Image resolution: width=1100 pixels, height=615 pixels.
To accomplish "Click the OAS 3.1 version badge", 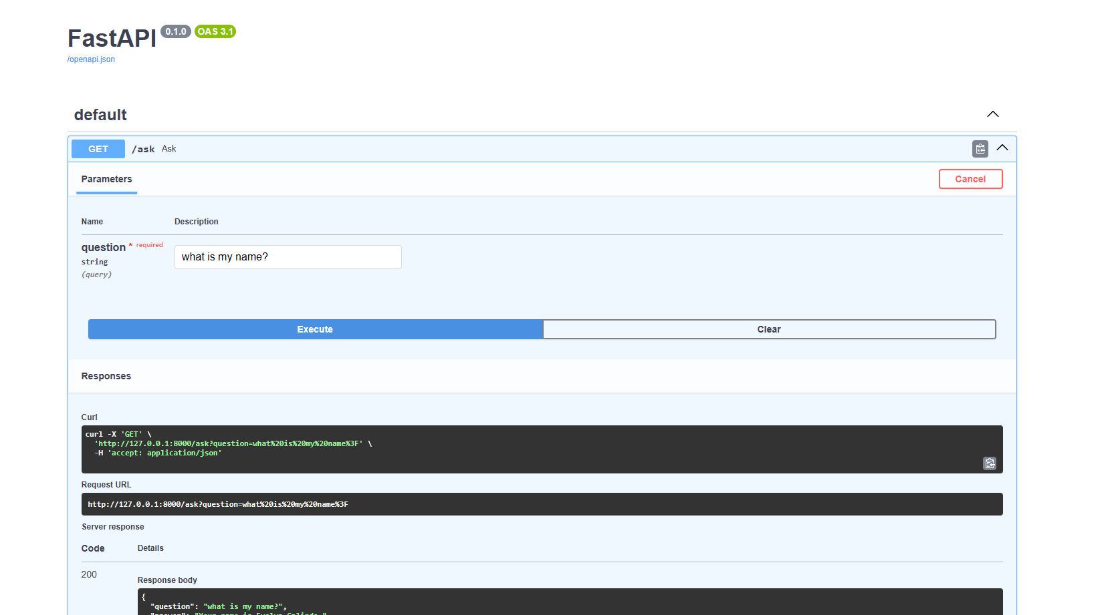I will tap(215, 31).
